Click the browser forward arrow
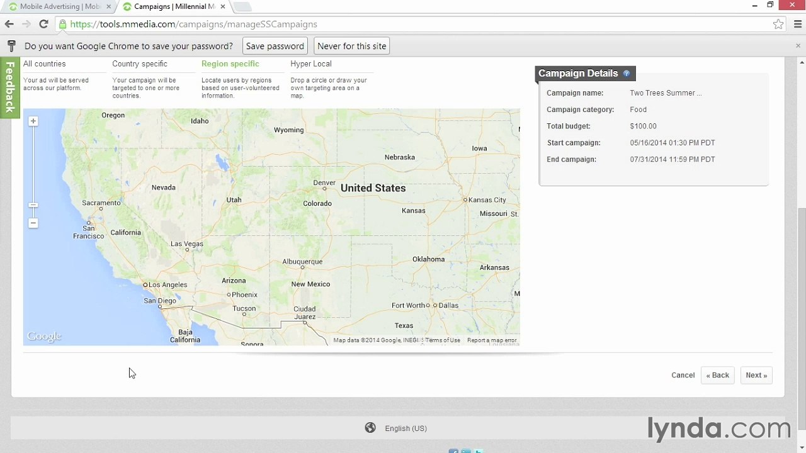Viewport: 806px width, 453px height. (26, 24)
